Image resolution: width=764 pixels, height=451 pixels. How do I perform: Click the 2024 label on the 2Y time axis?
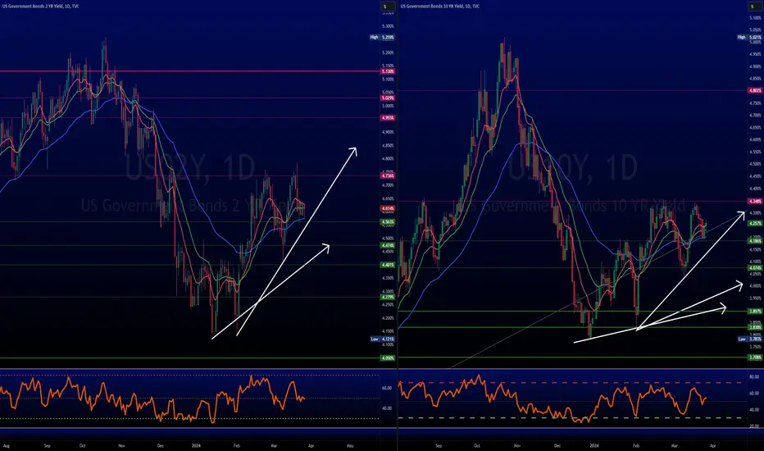coord(196,445)
